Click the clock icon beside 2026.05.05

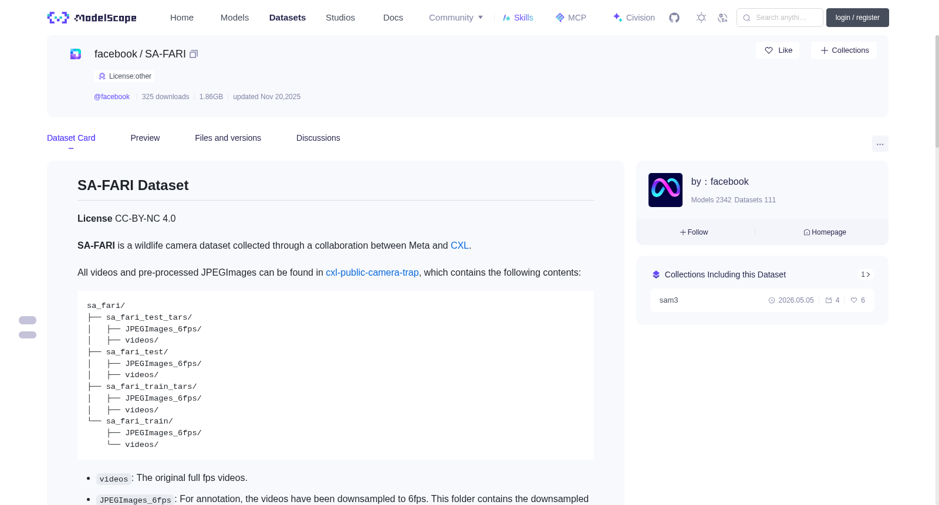point(772,300)
